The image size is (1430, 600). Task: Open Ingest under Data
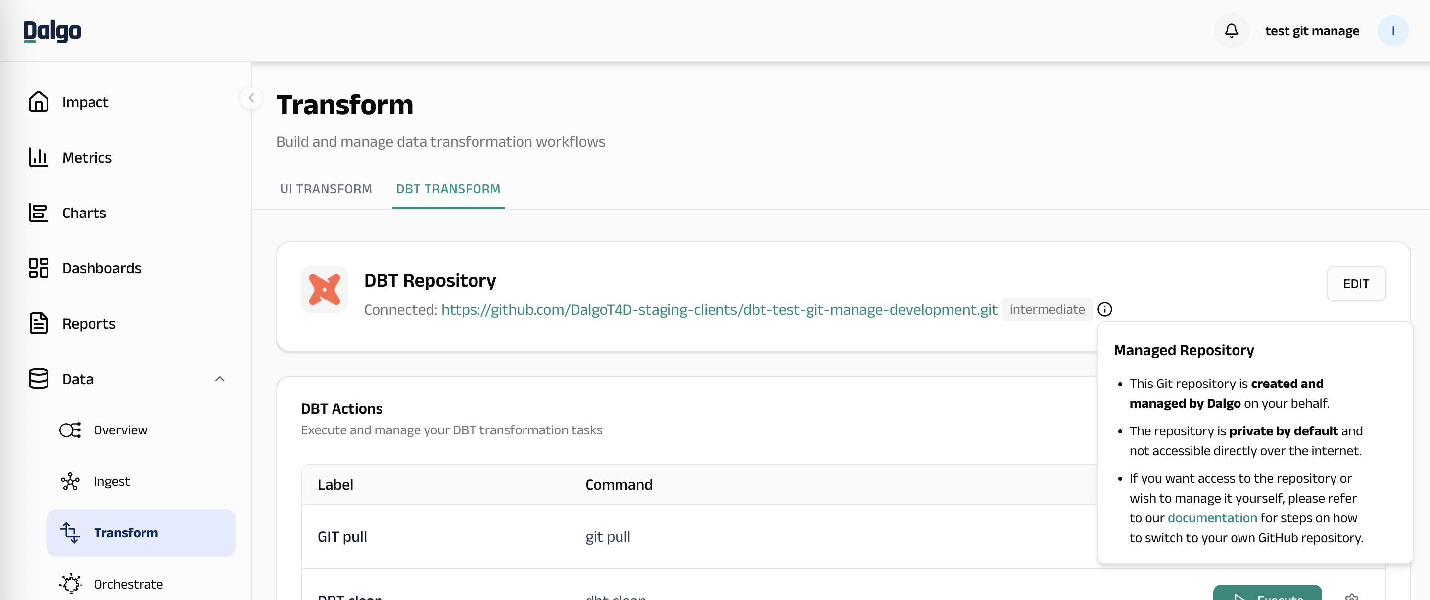(112, 481)
